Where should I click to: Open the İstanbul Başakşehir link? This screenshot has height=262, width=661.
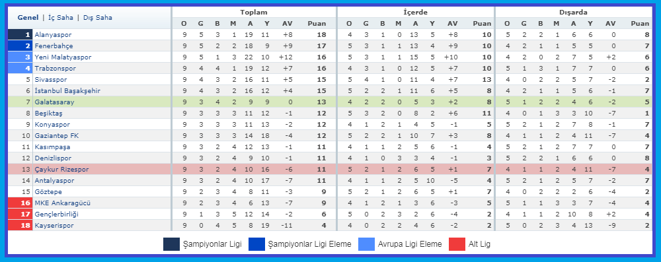67,90
